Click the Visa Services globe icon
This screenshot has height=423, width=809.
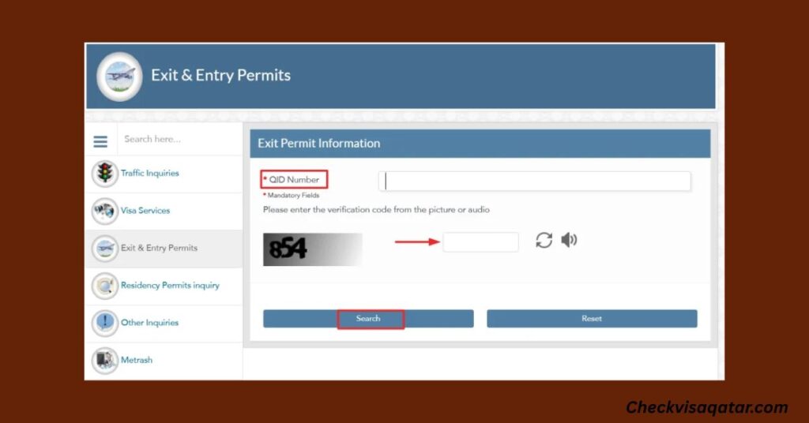click(x=105, y=211)
